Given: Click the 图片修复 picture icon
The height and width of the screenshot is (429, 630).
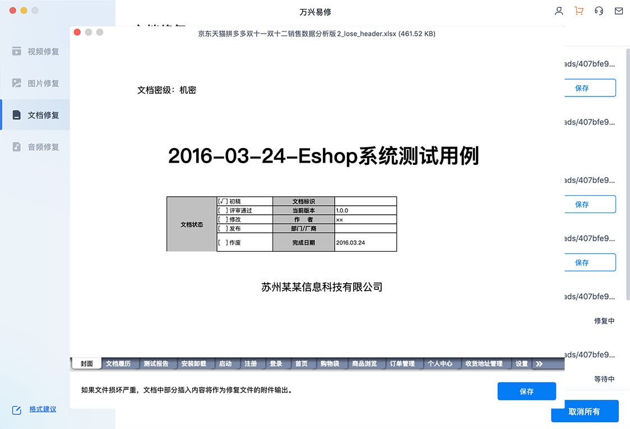Looking at the screenshot, I should point(16,83).
